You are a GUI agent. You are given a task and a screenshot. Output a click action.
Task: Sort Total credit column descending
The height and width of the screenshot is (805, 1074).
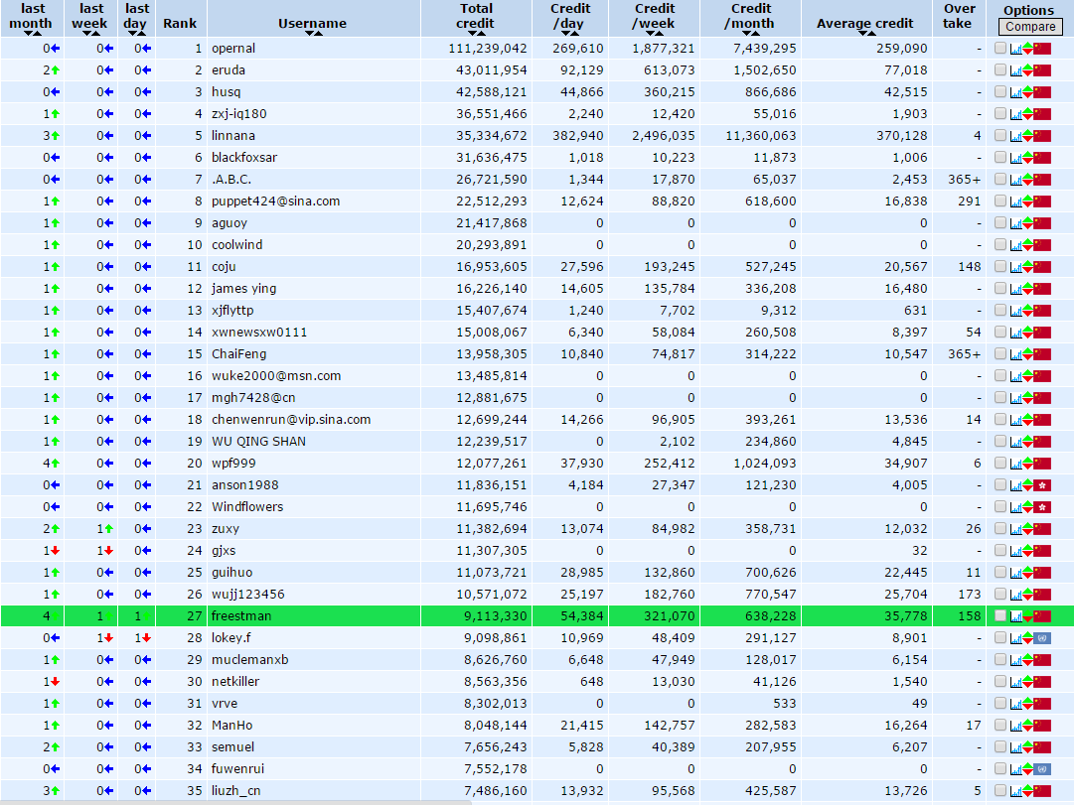tap(471, 34)
